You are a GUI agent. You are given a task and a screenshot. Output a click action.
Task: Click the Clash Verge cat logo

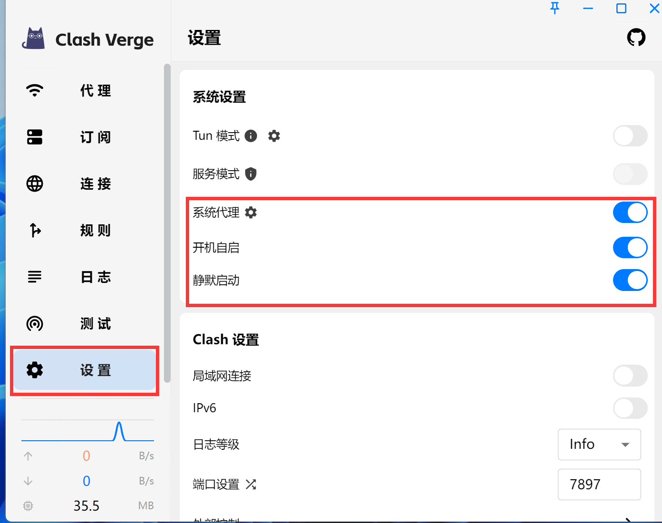(34, 39)
